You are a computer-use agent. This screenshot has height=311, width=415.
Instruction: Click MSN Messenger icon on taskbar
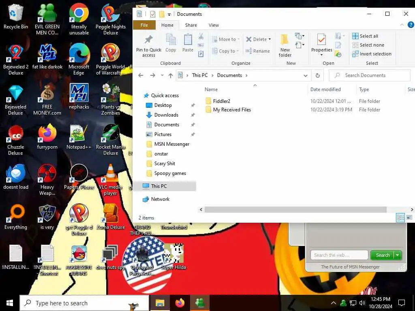pyautogui.click(x=200, y=303)
